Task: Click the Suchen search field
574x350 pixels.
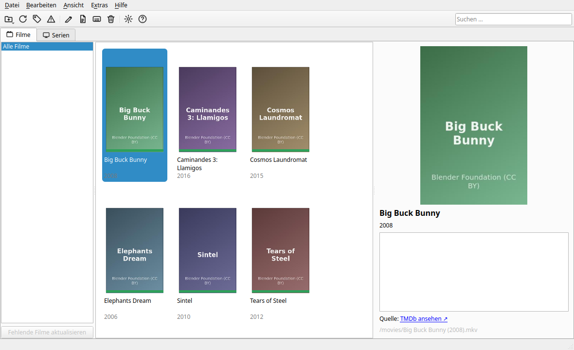Action: [x=513, y=19]
